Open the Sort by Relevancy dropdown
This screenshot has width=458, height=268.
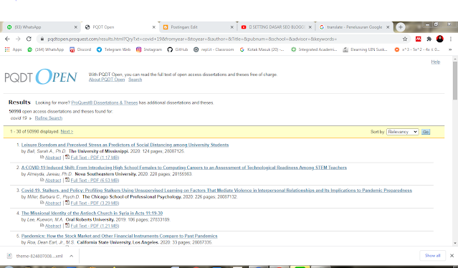coord(403,132)
